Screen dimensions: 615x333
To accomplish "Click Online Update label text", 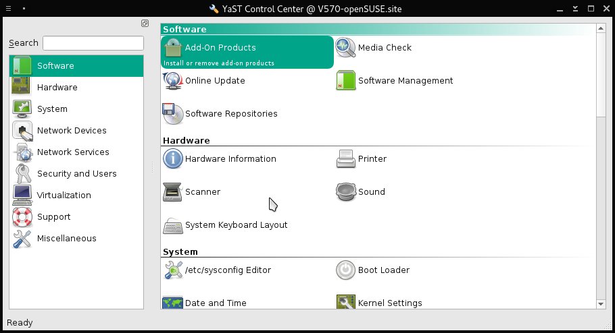I will (215, 81).
